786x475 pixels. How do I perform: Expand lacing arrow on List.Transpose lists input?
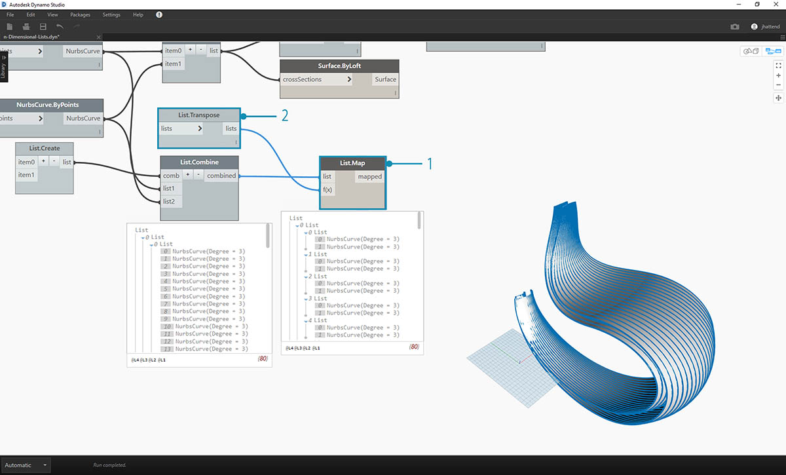tap(202, 128)
